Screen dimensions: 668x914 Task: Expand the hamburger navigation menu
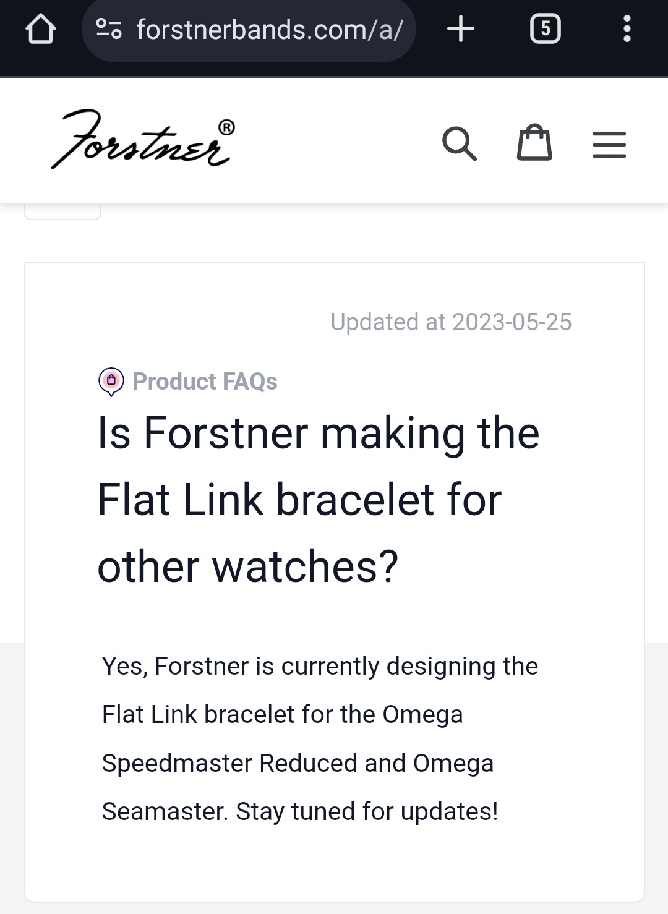[x=609, y=145]
